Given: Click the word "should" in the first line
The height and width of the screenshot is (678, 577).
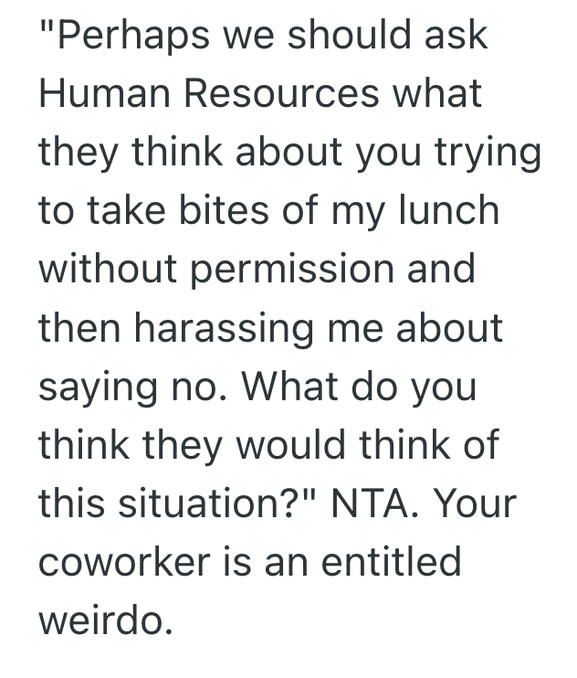Looking at the screenshot, I should (332, 36).
